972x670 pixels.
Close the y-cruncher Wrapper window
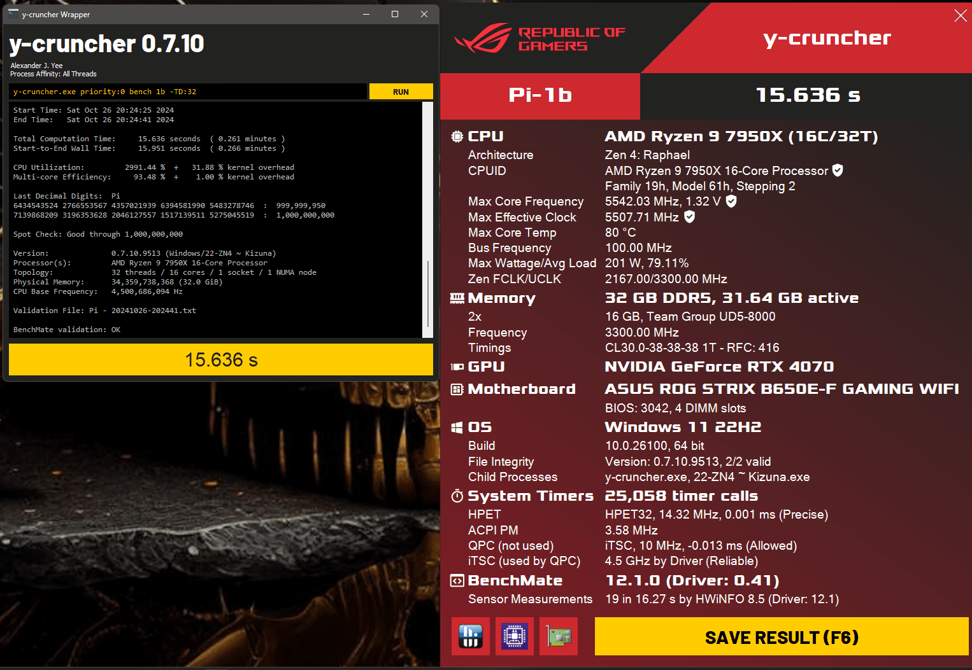(x=424, y=14)
